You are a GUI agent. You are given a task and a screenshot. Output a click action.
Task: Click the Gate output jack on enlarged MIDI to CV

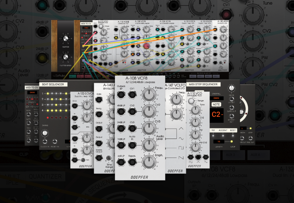tap(29, 123)
